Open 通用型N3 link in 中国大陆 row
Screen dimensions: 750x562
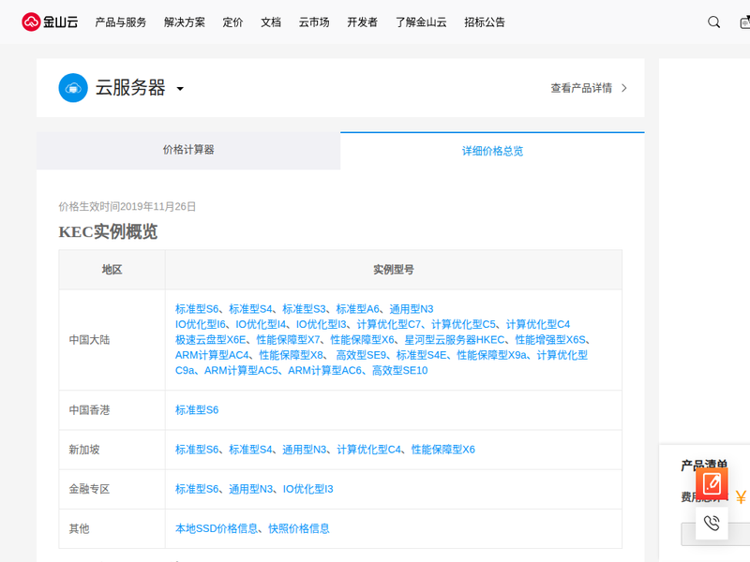[x=412, y=309]
